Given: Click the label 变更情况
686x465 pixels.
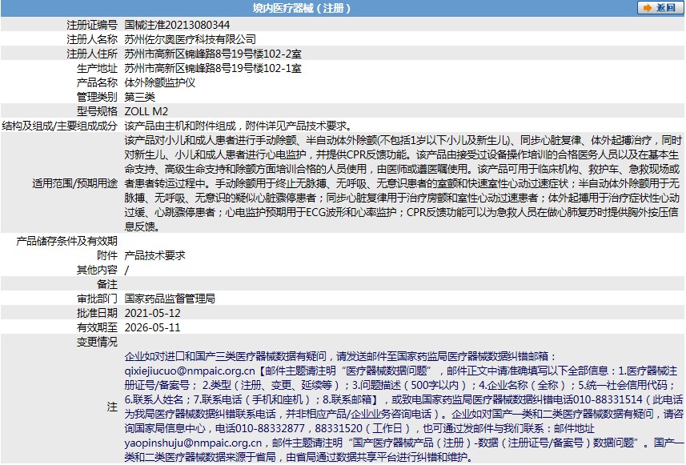Looking at the screenshot, I should tap(97, 342).
